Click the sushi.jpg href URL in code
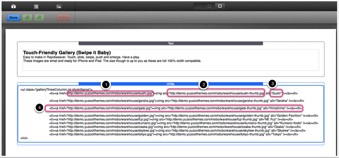This screenshot has height=158, width=339. pos(110,93)
